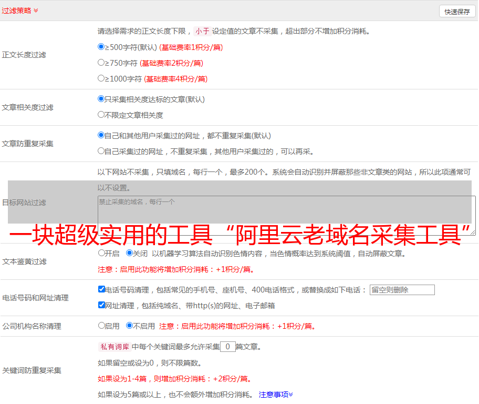Click the 关键词防重复采集 row label
The image size is (479, 404).
pyautogui.click(x=32, y=370)
